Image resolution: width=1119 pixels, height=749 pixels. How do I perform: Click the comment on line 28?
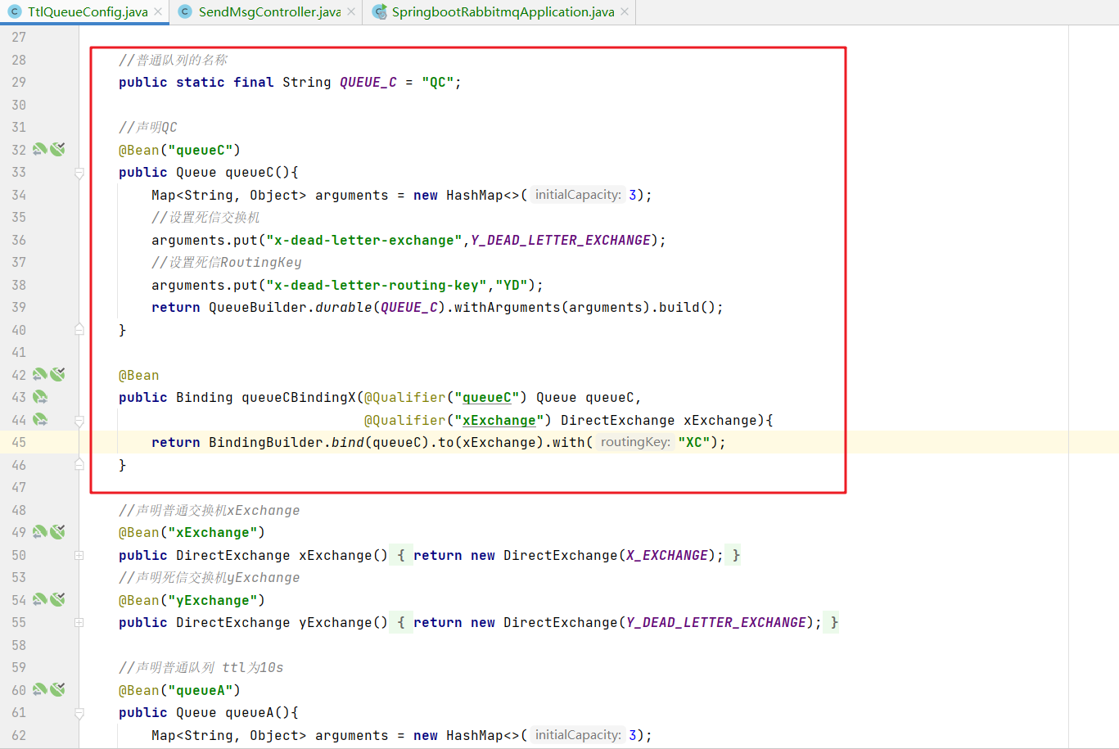pyautogui.click(x=174, y=60)
